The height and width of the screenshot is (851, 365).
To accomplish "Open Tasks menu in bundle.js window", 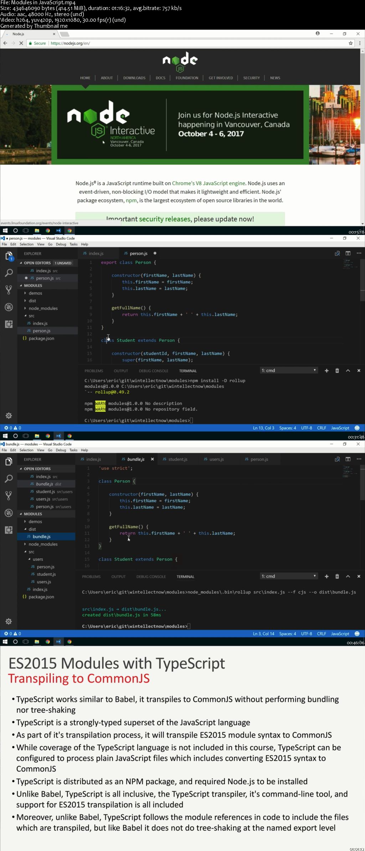I will 73,450.
